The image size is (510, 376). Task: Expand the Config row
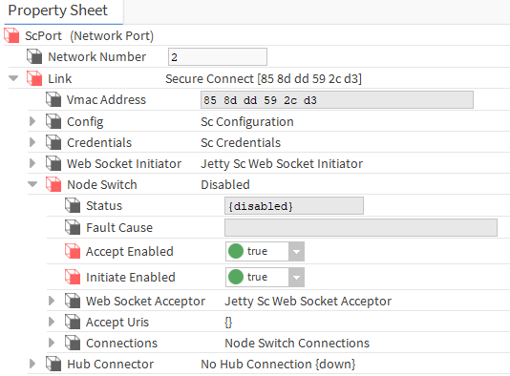click(x=32, y=121)
